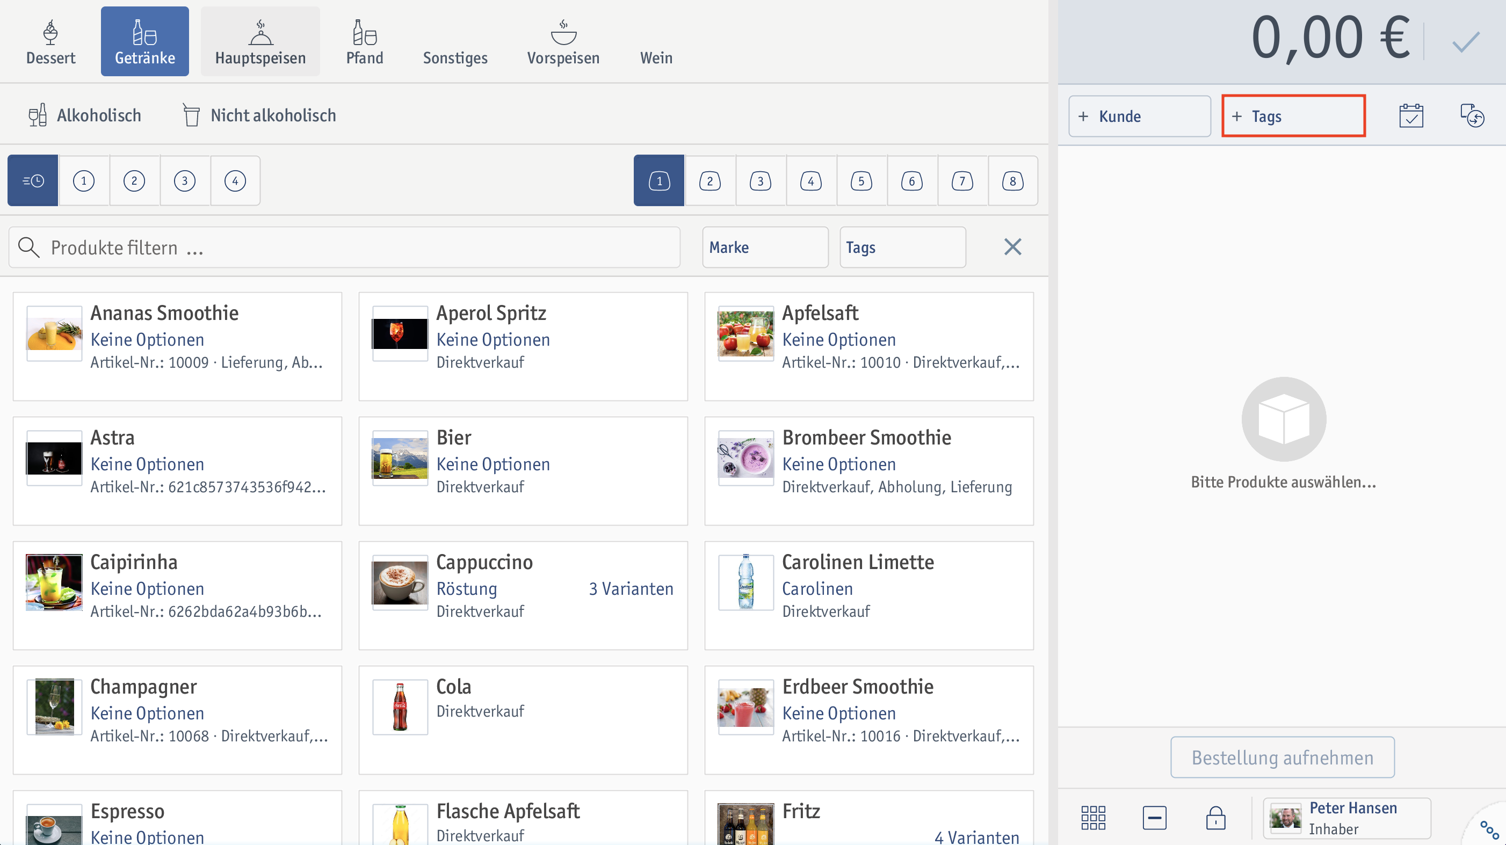
Task: Click the empty cart box icon
Action: pyautogui.click(x=1284, y=419)
